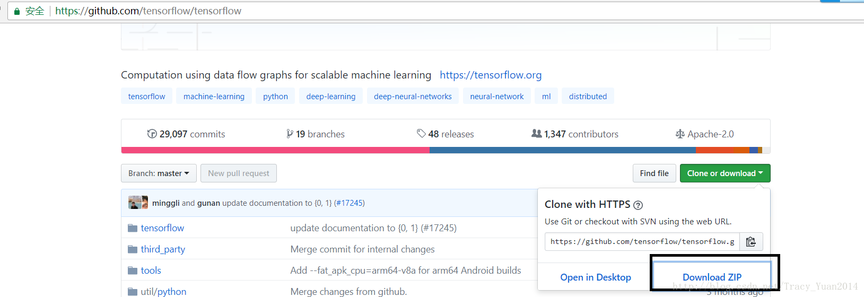Click the Find file button
The image size is (864, 297).
pyautogui.click(x=654, y=173)
